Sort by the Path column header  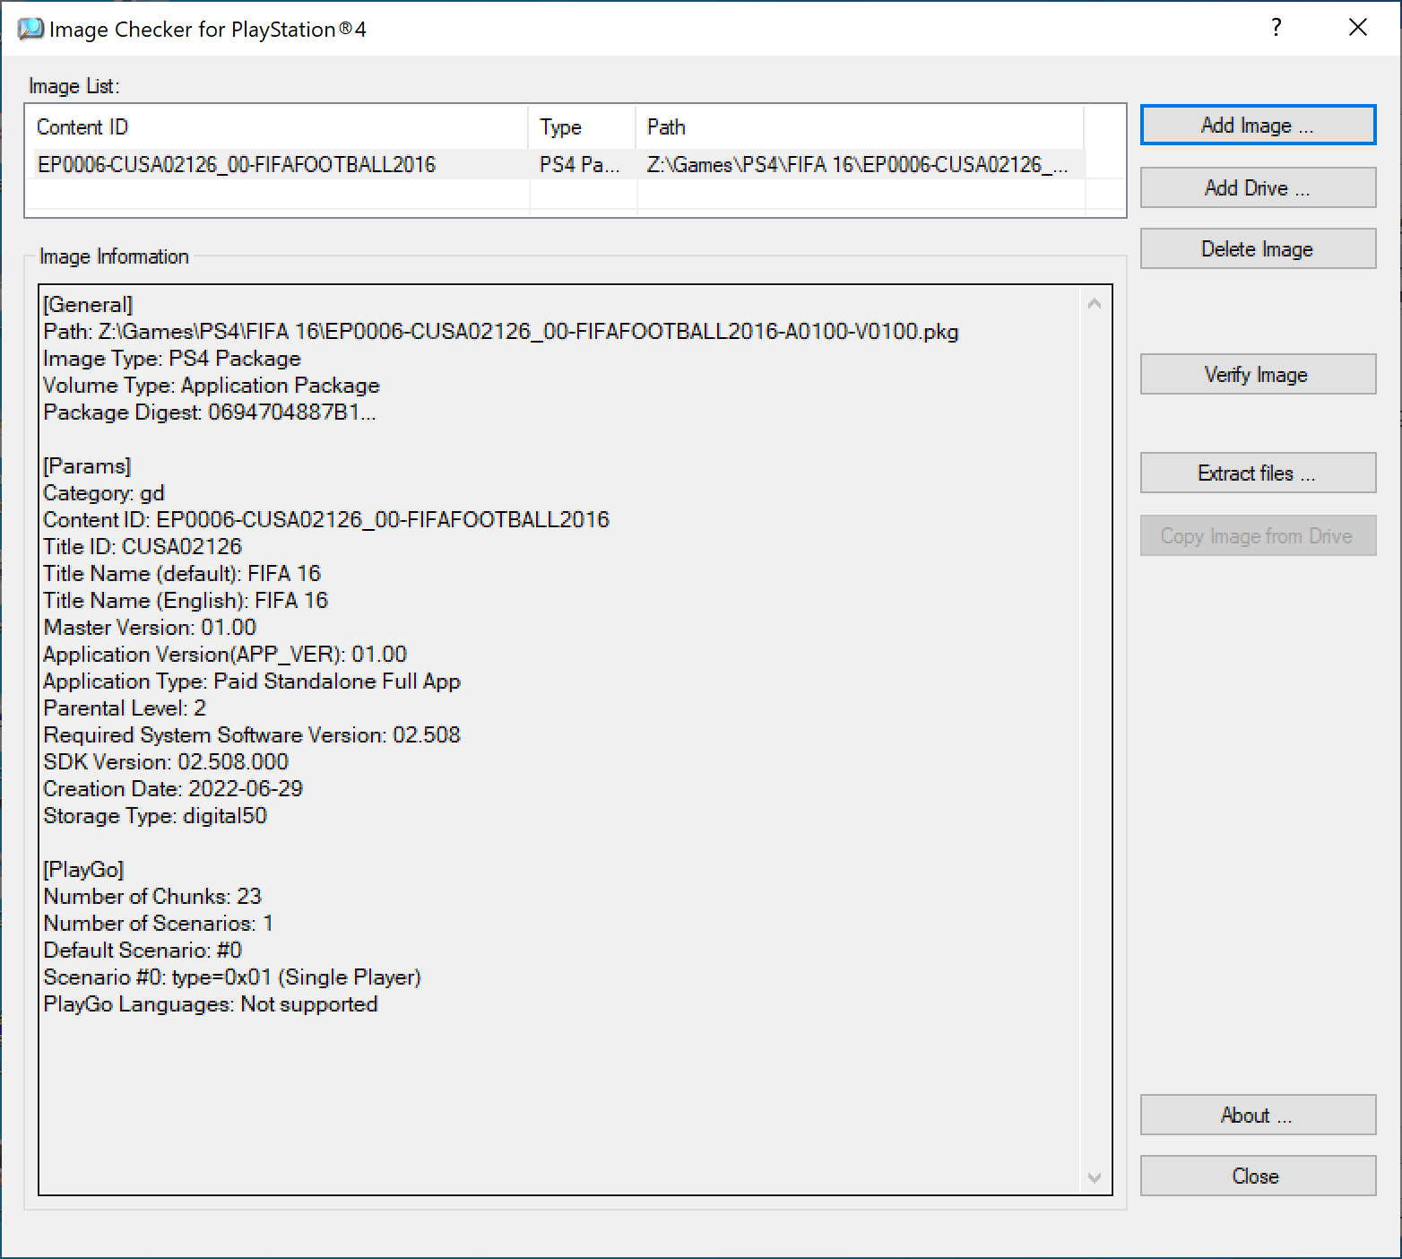pyautogui.click(x=860, y=127)
